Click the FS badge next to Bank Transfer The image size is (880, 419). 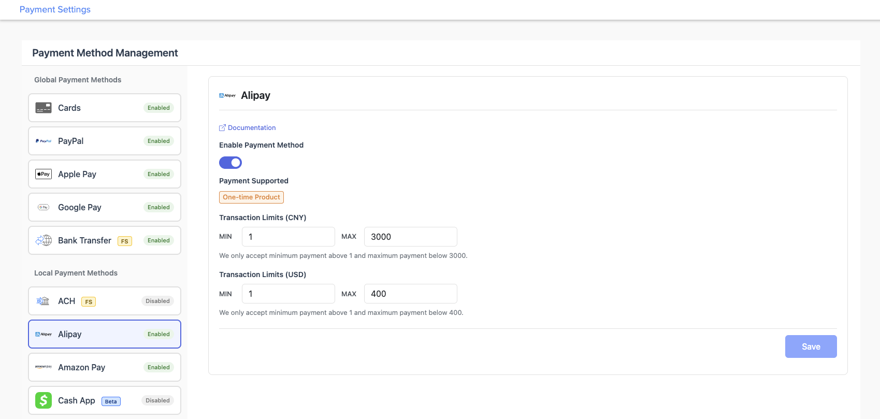[x=125, y=241]
